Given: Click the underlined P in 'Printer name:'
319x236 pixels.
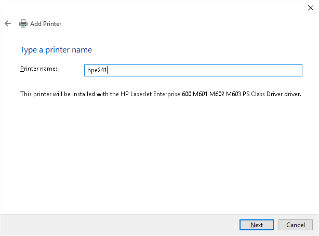Looking at the screenshot, I should click(22, 69).
